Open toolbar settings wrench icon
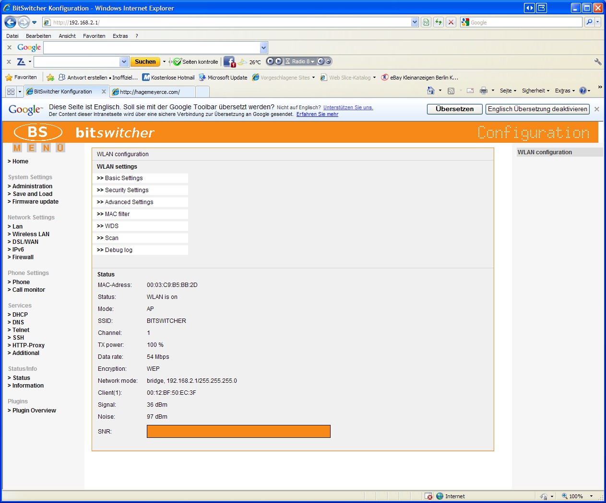 [x=597, y=62]
